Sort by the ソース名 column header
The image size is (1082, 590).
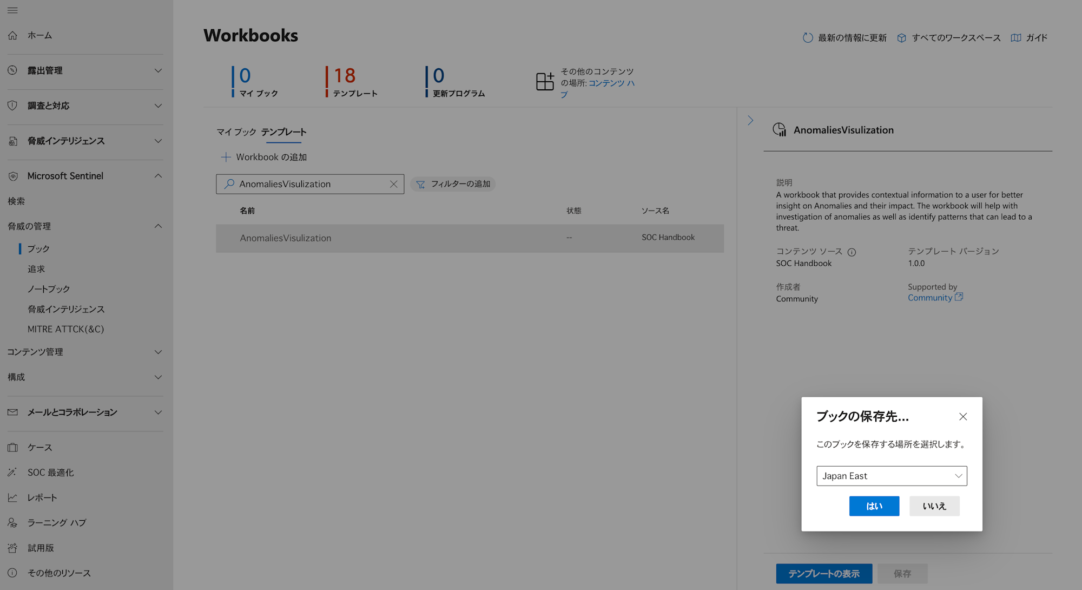(655, 211)
